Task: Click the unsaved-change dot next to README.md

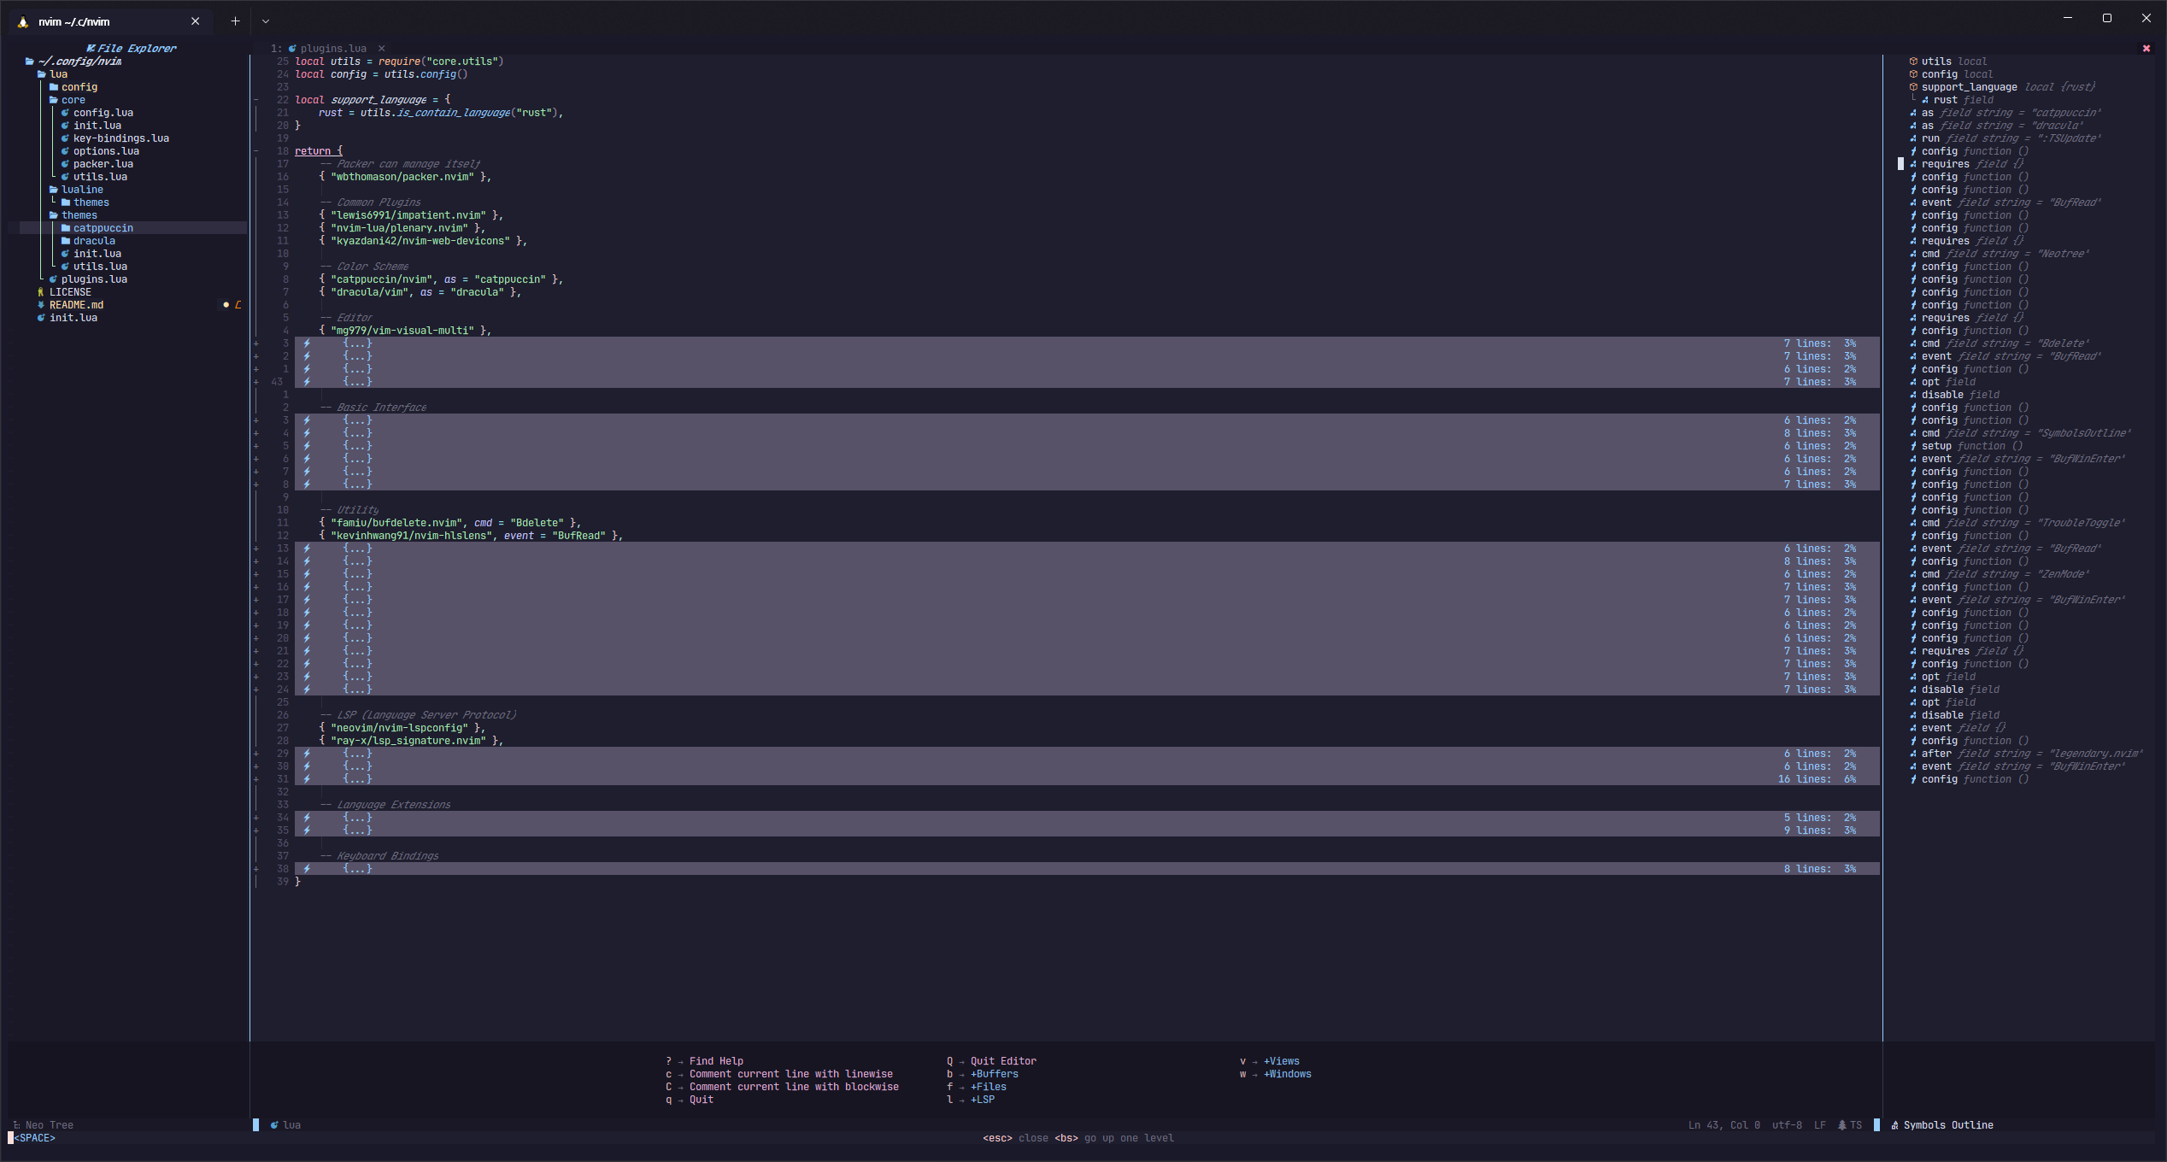Action: point(226,304)
